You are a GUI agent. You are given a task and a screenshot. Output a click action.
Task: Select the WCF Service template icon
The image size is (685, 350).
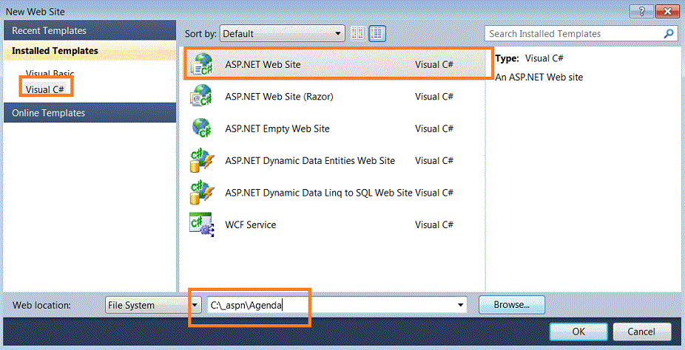click(x=202, y=224)
